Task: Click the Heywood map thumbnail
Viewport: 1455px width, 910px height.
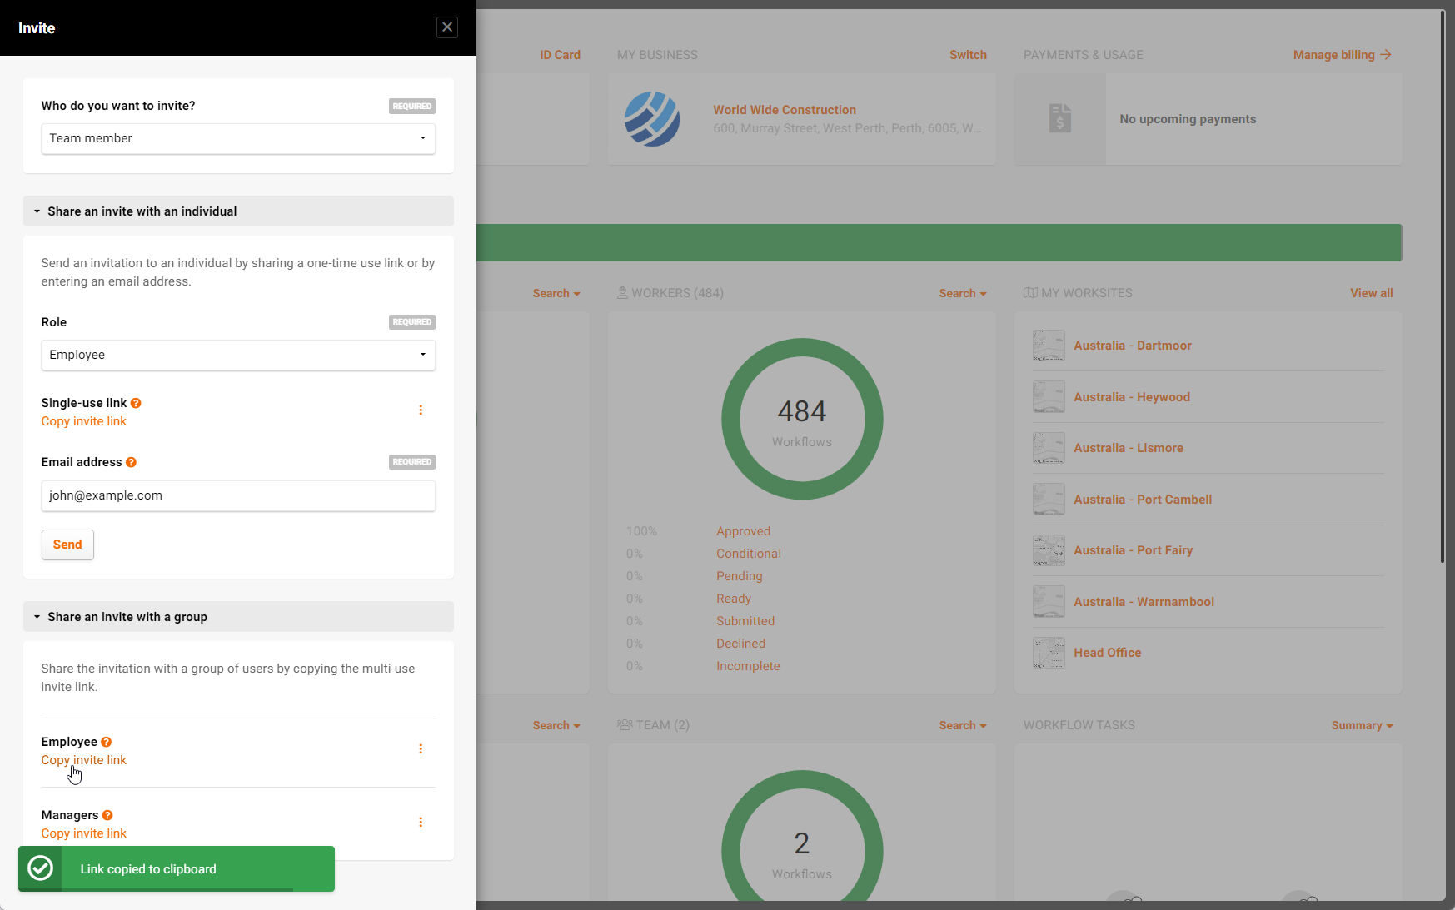Action: (x=1049, y=397)
